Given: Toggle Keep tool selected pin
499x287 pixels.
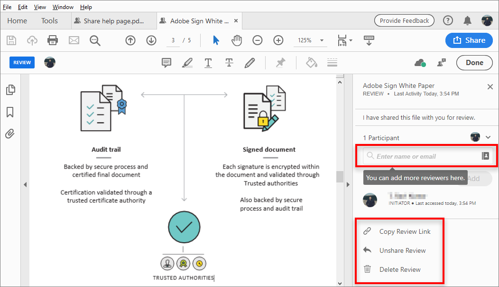Looking at the screenshot, I should [x=280, y=62].
